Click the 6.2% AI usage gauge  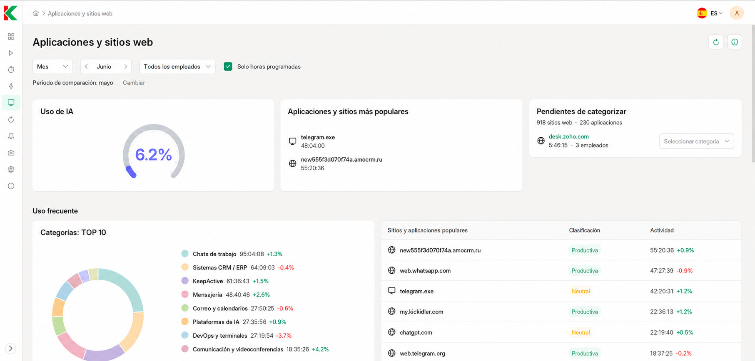[x=154, y=152]
